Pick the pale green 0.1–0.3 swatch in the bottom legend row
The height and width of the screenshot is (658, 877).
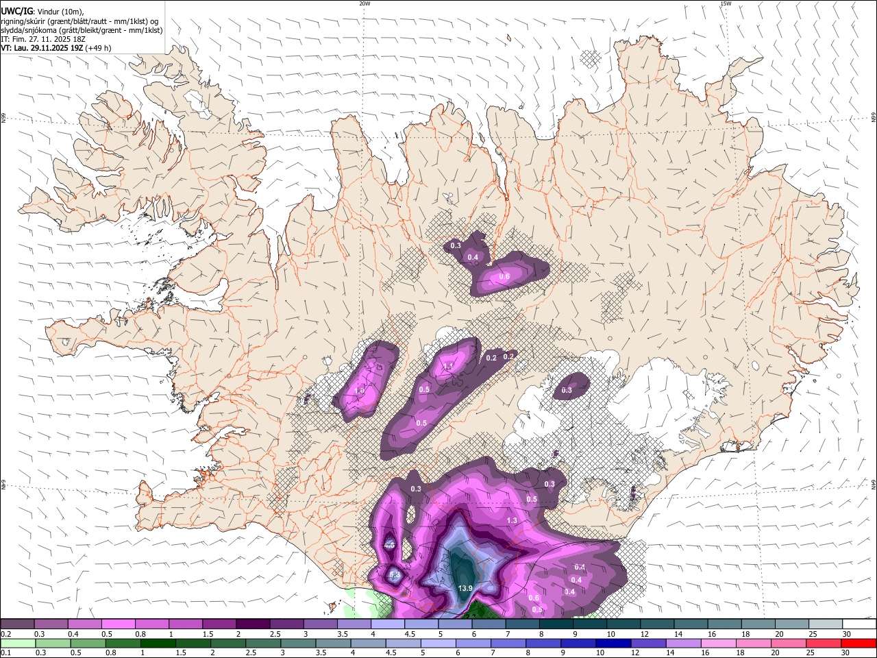17,644
